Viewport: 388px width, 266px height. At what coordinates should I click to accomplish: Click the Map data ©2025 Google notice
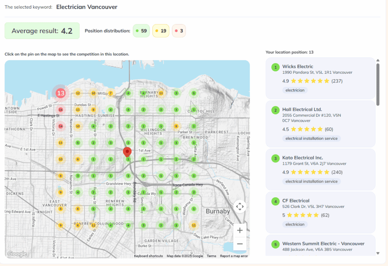pos(185,256)
